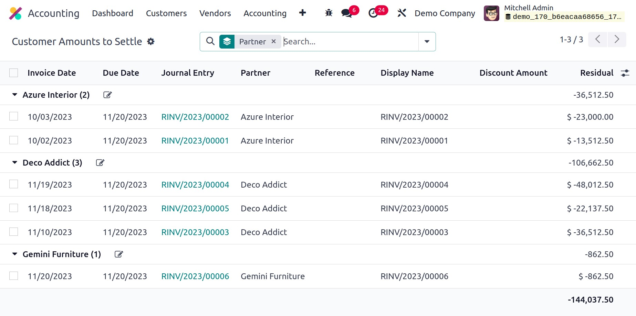Screen dimensions: 636x316
Task: Open the Vendors menu
Action: tap(215, 13)
